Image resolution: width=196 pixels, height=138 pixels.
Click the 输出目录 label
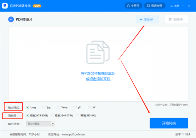point(14,124)
